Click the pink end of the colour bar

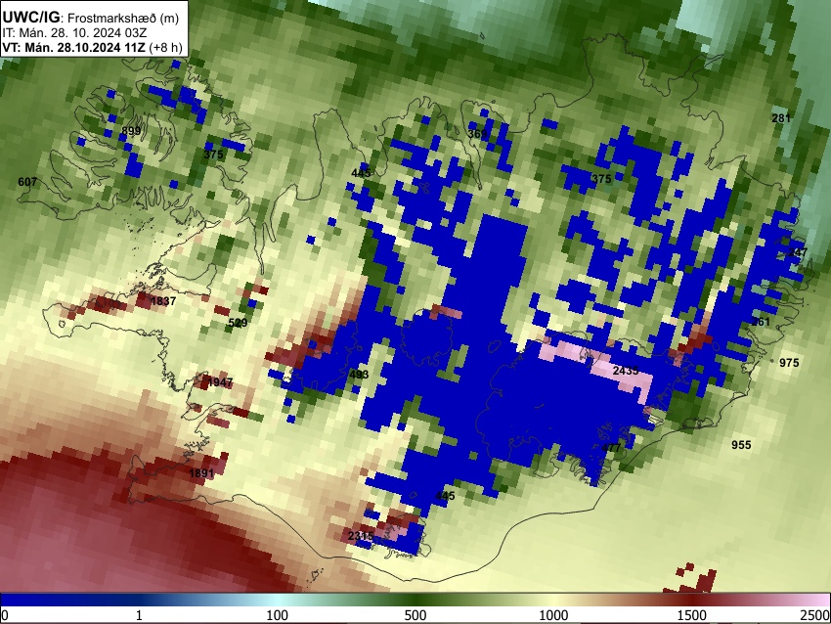(x=813, y=601)
